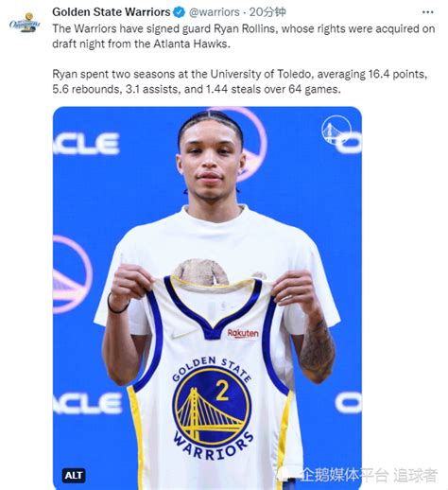The height and width of the screenshot is (490, 448).
Task: Click the ACLE sponsor text lower left of photo
Action: click(87, 403)
